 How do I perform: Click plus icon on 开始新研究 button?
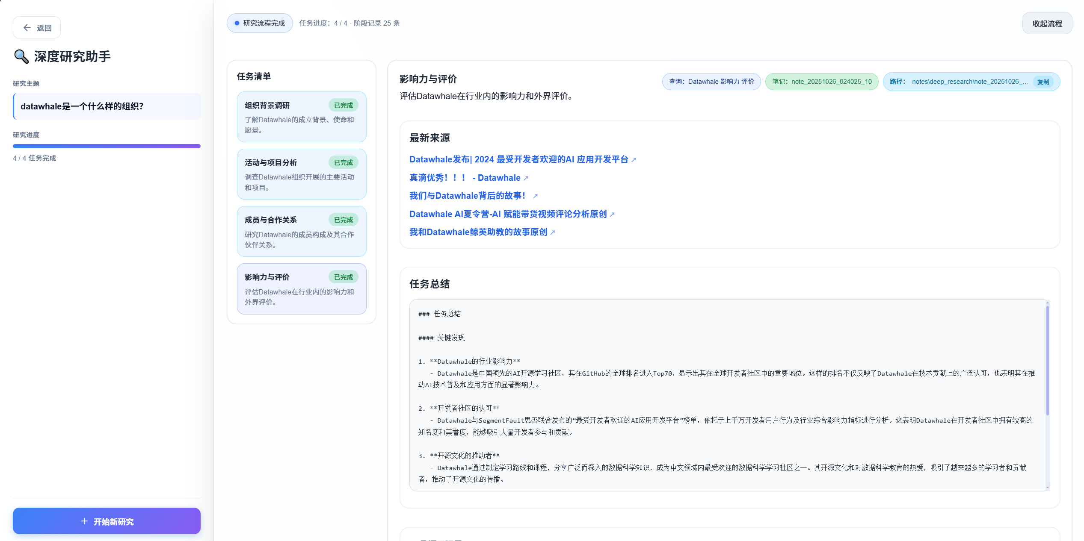pyautogui.click(x=84, y=521)
